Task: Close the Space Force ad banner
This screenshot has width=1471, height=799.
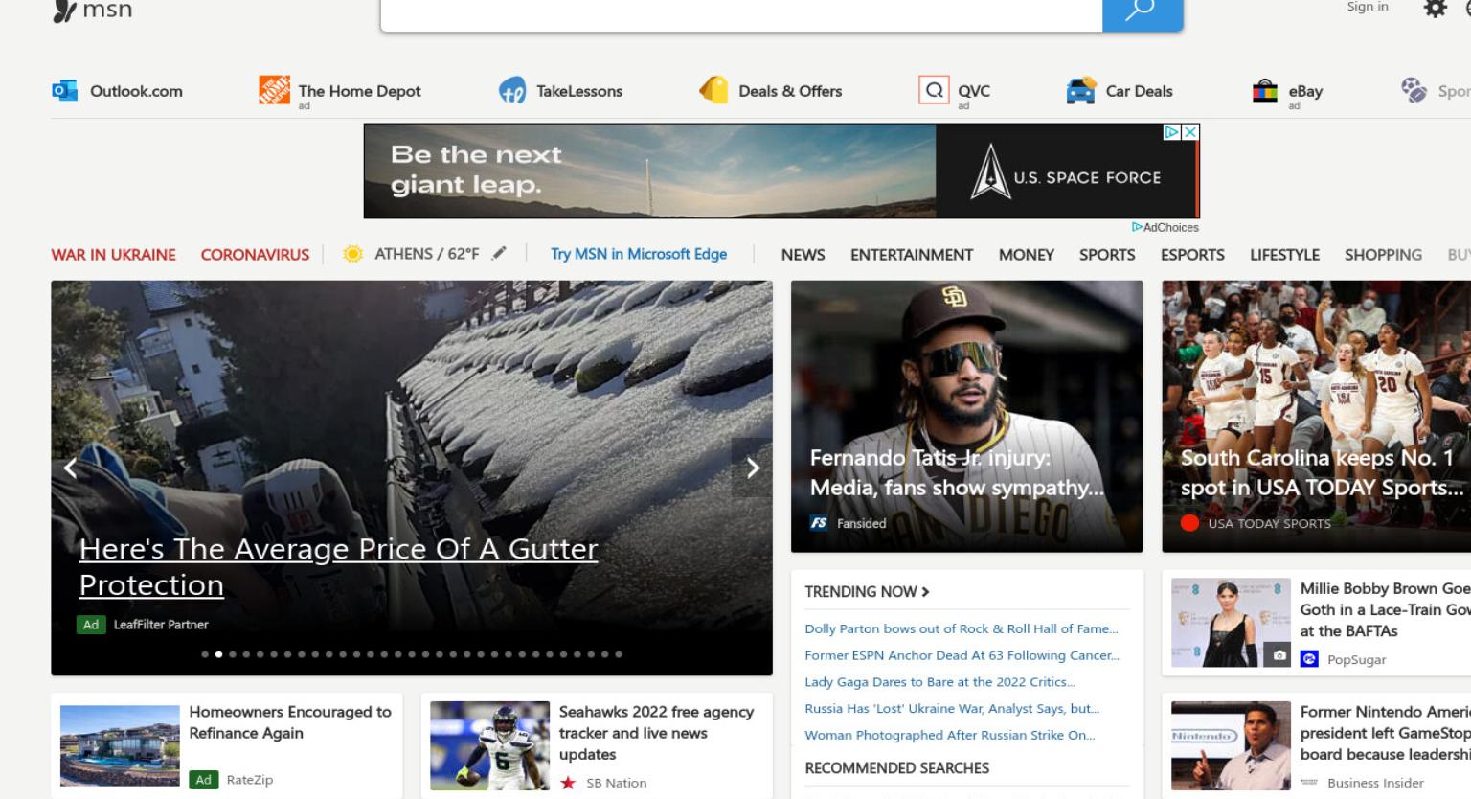Action: (1190, 132)
